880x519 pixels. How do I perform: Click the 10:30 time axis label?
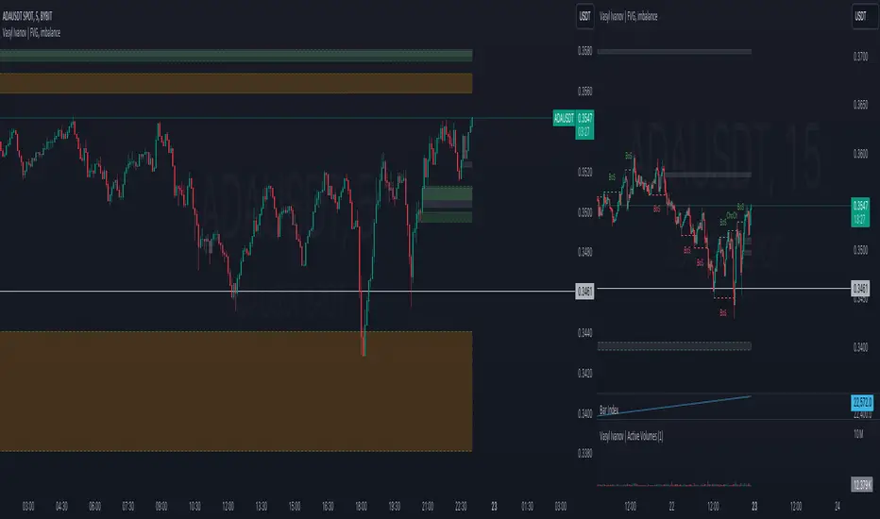[x=195, y=507]
